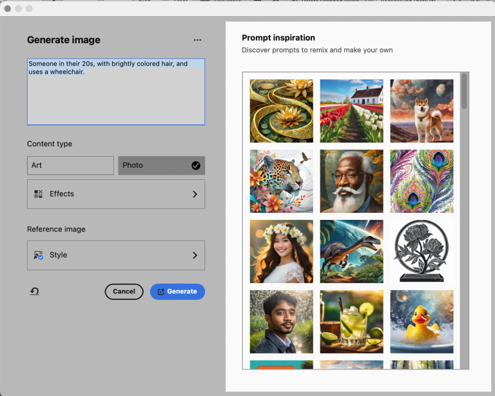The image size is (495, 396).
Task: Choose the golden lotus swirl thumbnail
Action: pyautogui.click(x=281, y=111)
